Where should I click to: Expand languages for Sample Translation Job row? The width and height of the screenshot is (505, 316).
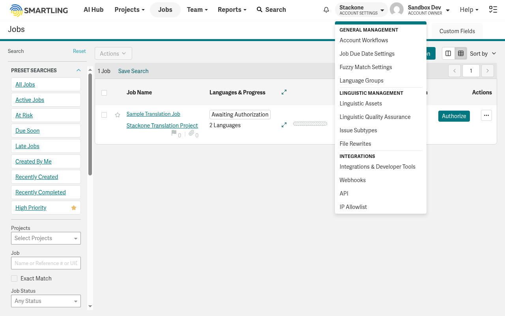coord(284,125)
